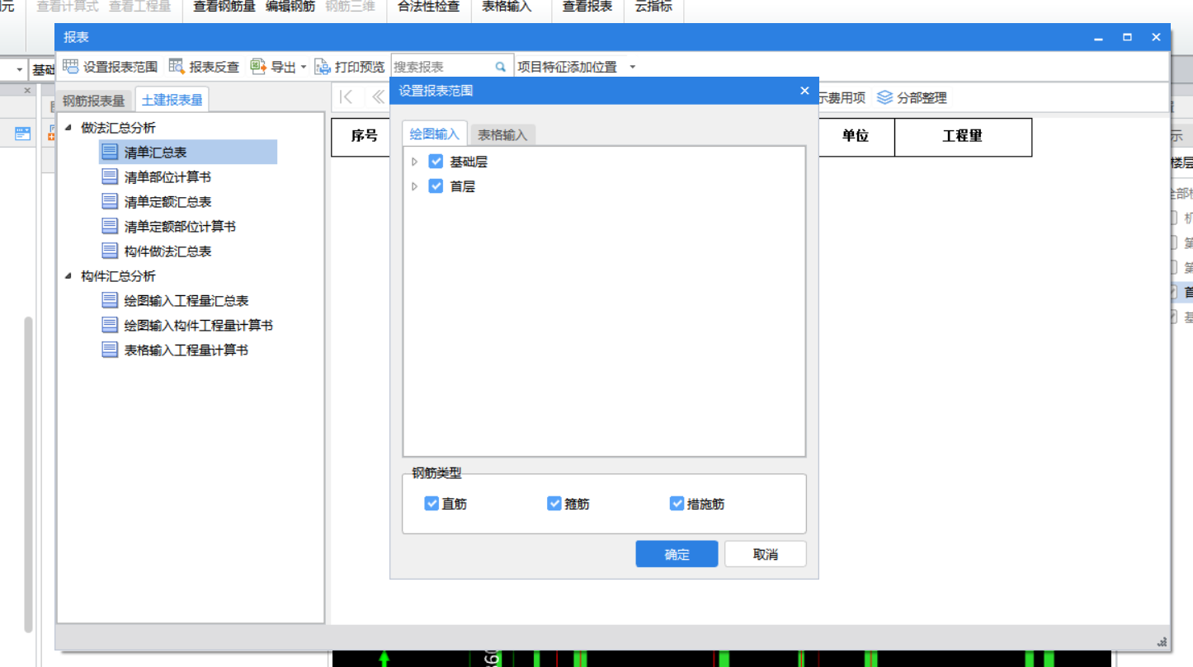Open the 清单定额部位计算书 report
Image resolution: width=1193 pixels, height=667 pixels.
click(180, 227)
